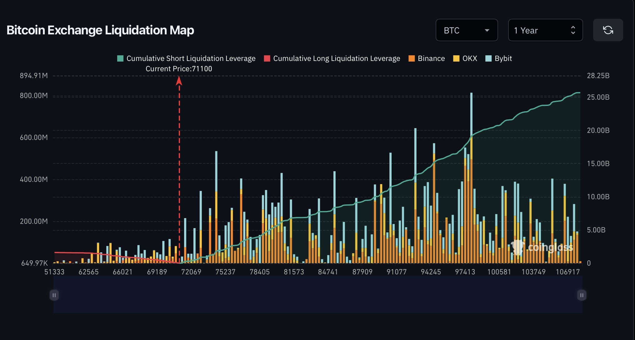The height and width of the screenshot is (340, 635).
Task: Click the red current price arrow marker
Action: pyautogui.click(x=179, y=81)
